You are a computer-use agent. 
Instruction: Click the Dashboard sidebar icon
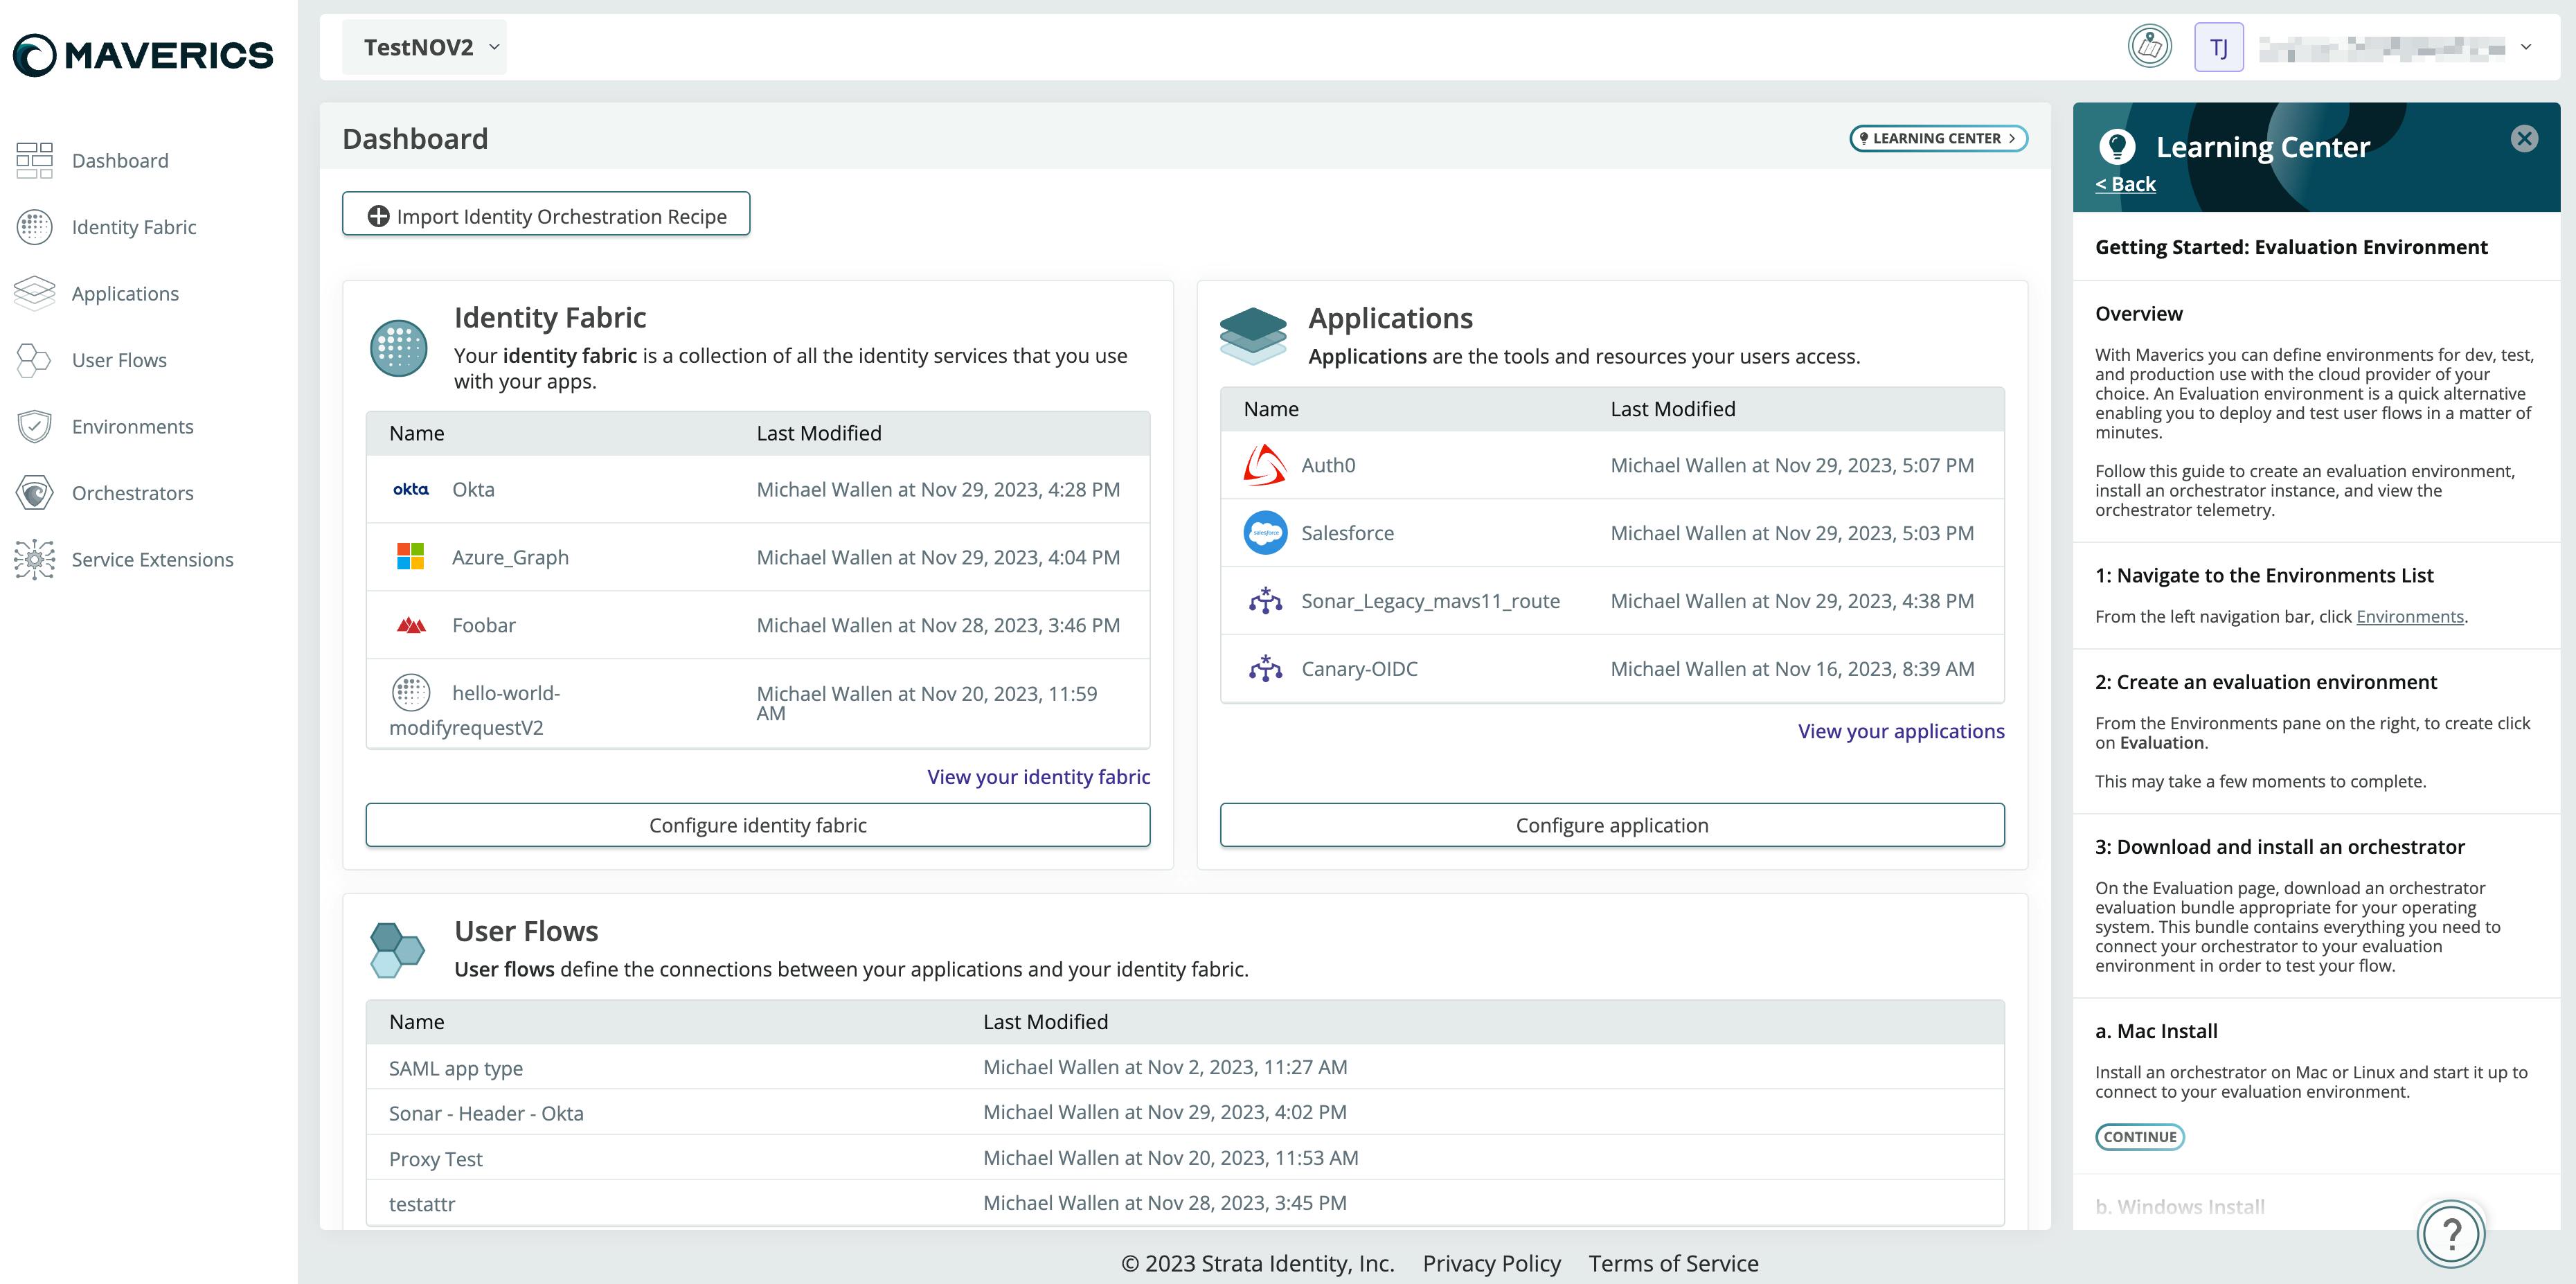tap(34, 160)
